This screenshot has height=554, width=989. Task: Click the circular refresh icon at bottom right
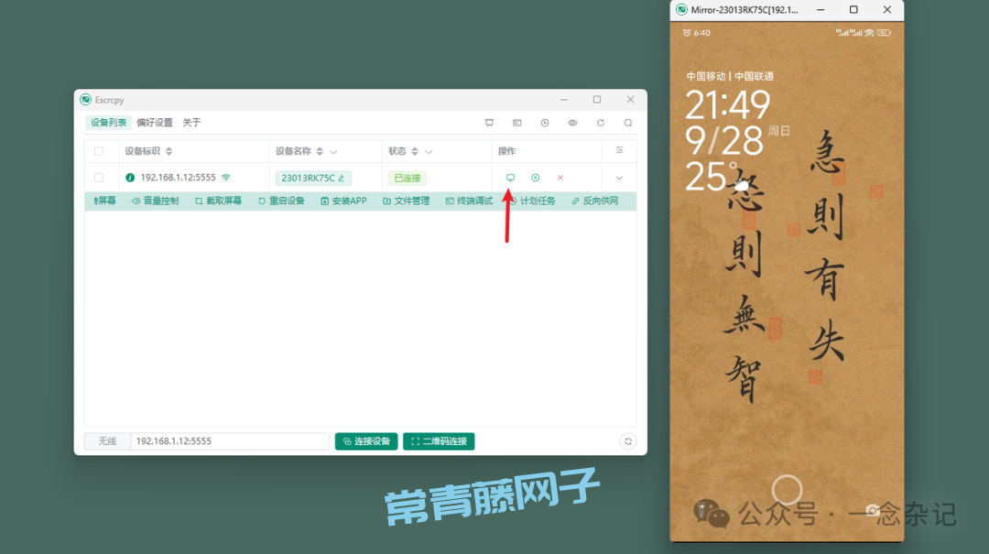[x=628, y=441]
